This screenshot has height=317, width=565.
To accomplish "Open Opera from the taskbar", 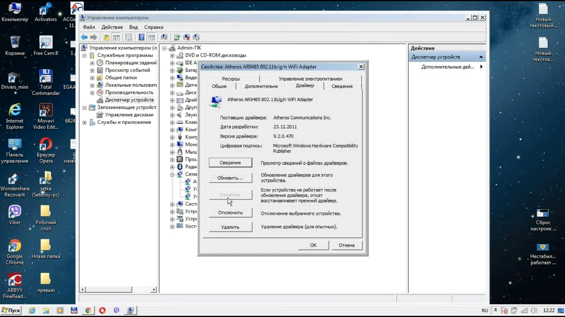I will coord(102,310).
